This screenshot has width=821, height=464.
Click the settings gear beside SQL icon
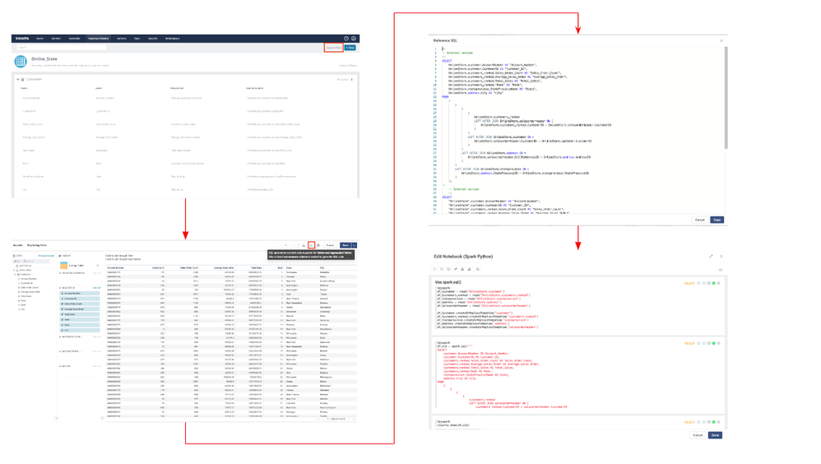click(x=319, y=245)
